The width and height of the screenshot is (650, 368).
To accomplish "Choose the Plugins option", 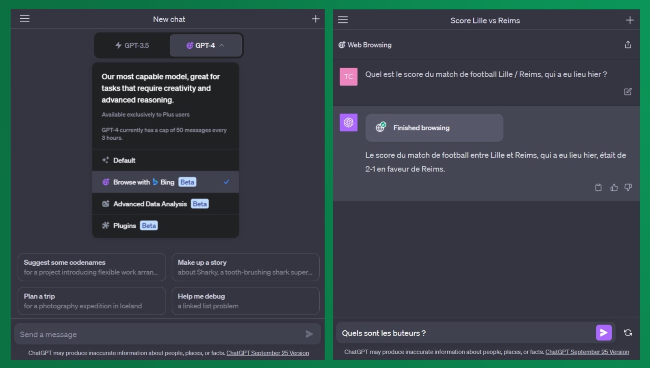I will 165,225.
